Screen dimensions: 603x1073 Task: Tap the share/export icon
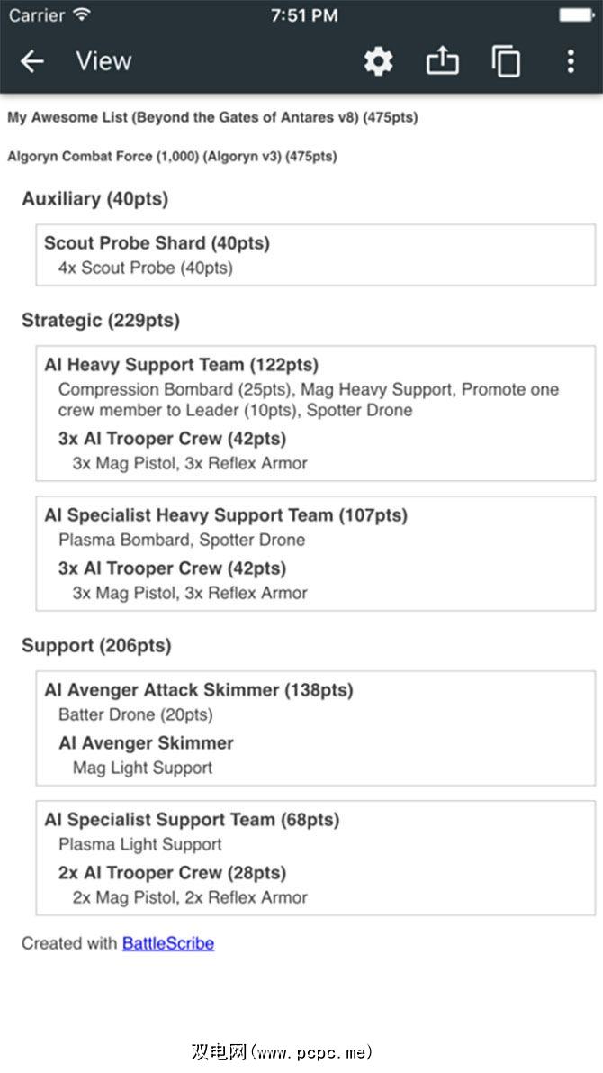coord(442,61)
